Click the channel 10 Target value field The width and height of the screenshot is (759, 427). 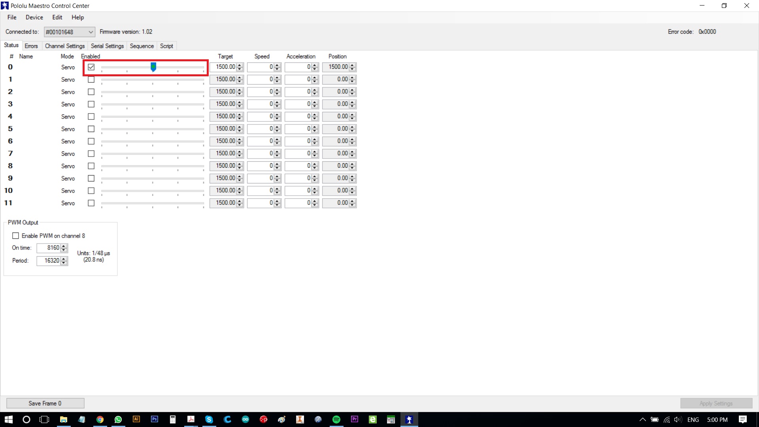tap(223, 191)
